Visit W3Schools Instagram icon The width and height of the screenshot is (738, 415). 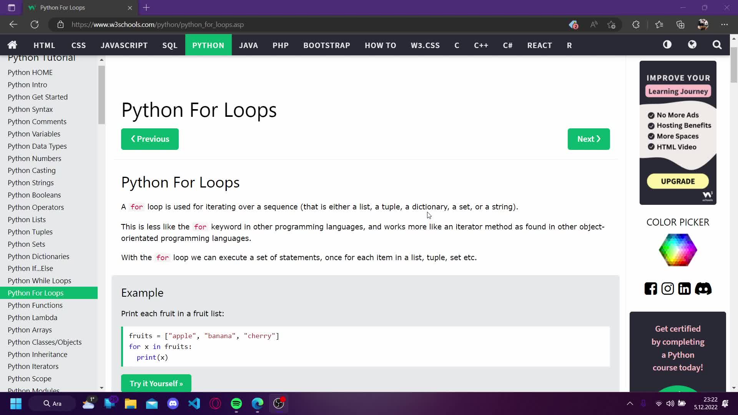pos(668,289)
